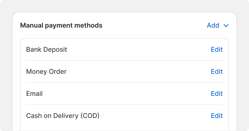
Task: Click the divider between Email and Cash on Delivery
Action: pyautogui.click(x=125, y=105)
